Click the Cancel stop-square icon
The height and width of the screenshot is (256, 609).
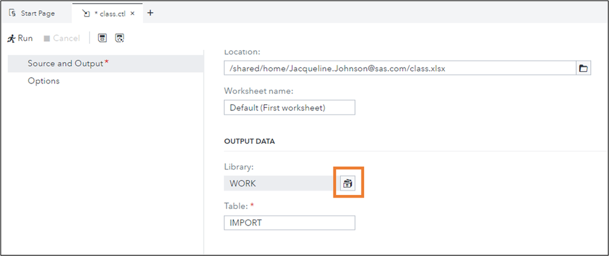point(47,38)
